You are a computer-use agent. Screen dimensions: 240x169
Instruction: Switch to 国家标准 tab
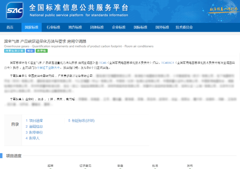32,27
